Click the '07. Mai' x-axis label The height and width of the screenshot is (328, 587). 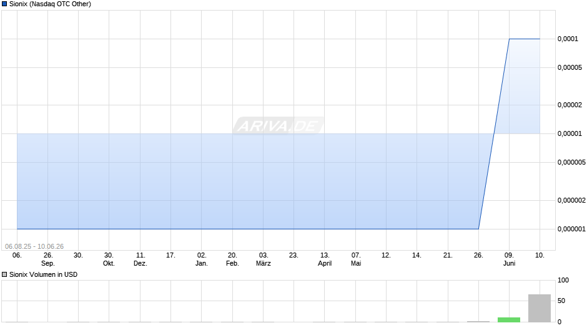pos(356,259)
